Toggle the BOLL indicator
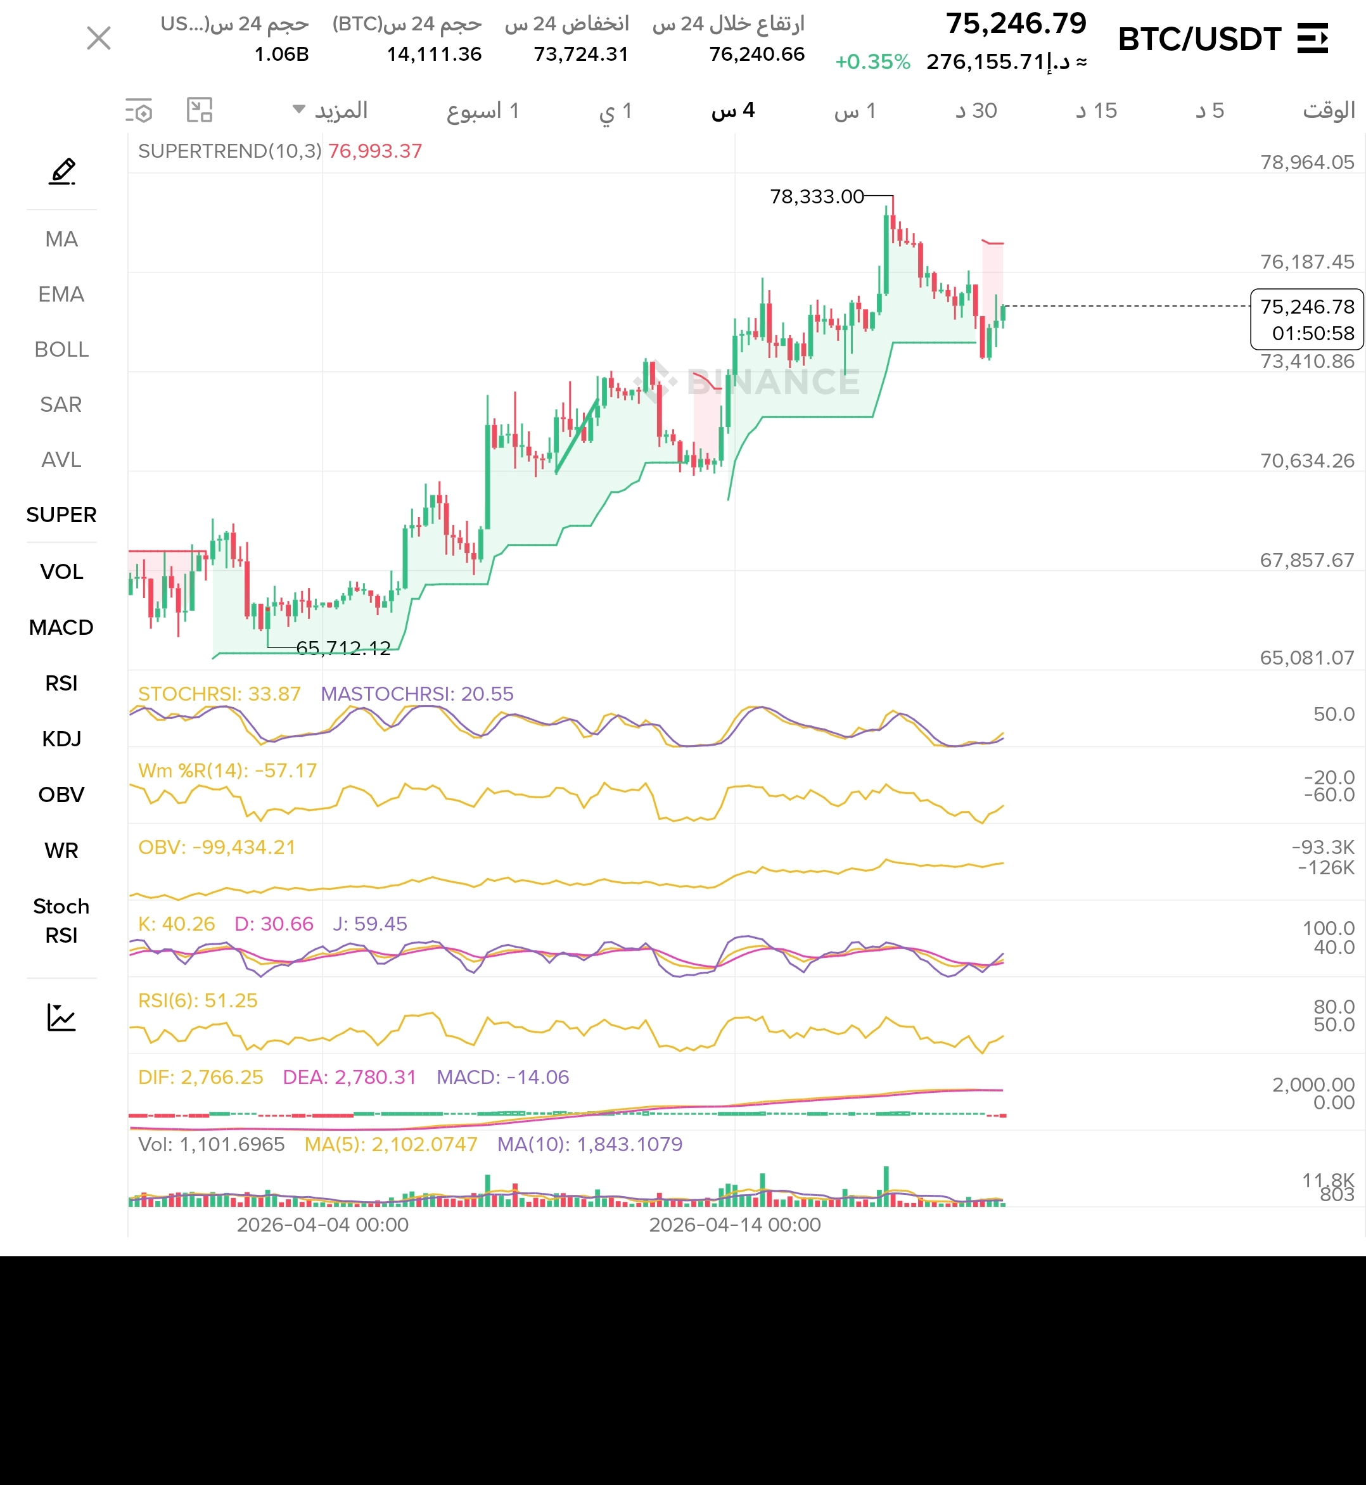 [x=61, y=349]
